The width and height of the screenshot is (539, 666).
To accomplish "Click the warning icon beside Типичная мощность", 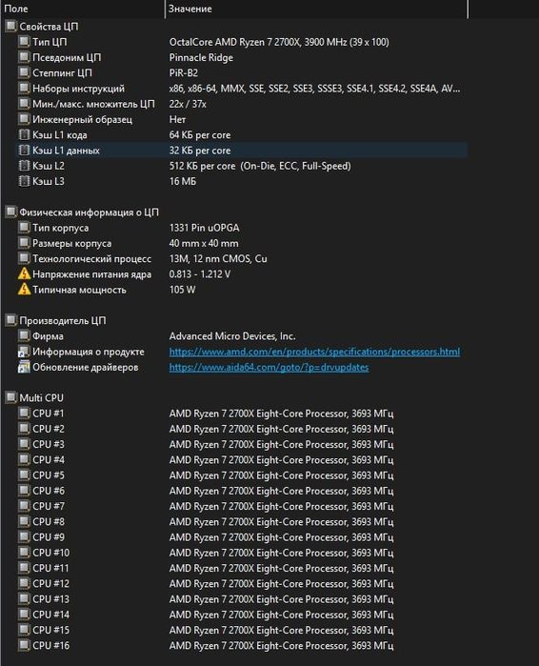I will coord(24,290).
